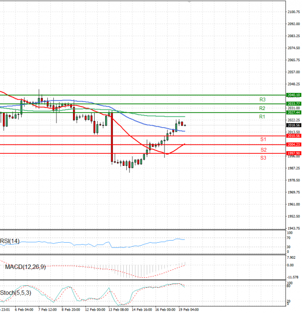
Task: Click the 1987.25 price axis value
Action: tap(293, 168)
